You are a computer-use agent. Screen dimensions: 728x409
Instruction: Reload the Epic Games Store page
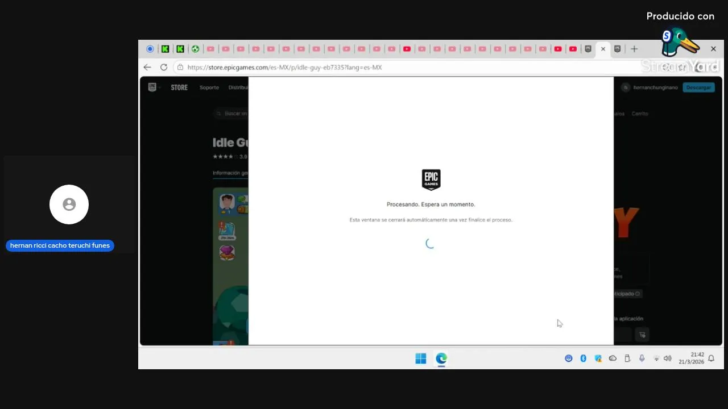[x=164, y=67]
